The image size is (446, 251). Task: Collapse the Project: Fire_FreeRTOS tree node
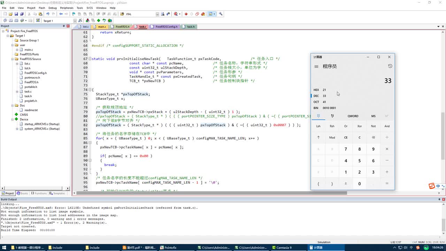3,31
